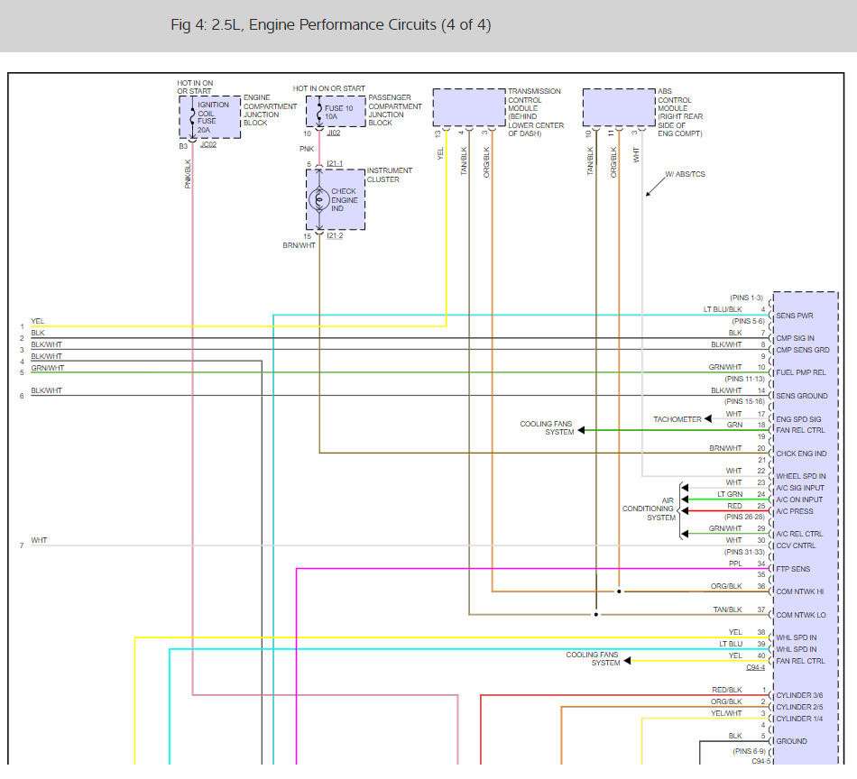Click the W/ ABS/TCS pointer arrow

[x=656, y=185]
